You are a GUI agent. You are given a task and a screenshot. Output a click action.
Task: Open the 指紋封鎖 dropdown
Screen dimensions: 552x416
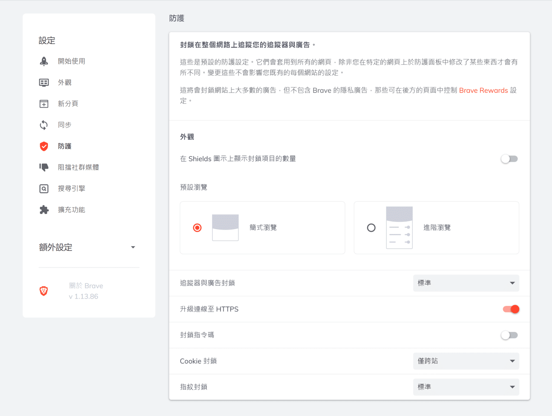click(466, 387)
